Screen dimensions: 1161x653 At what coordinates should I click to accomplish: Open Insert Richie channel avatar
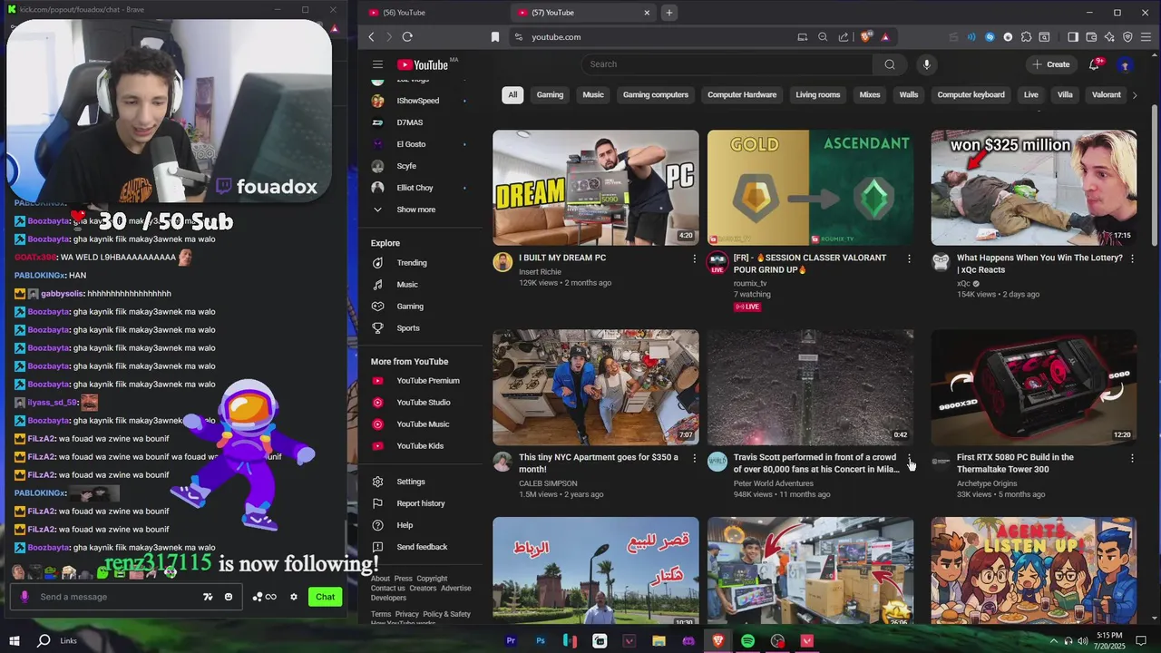[502, 263]
